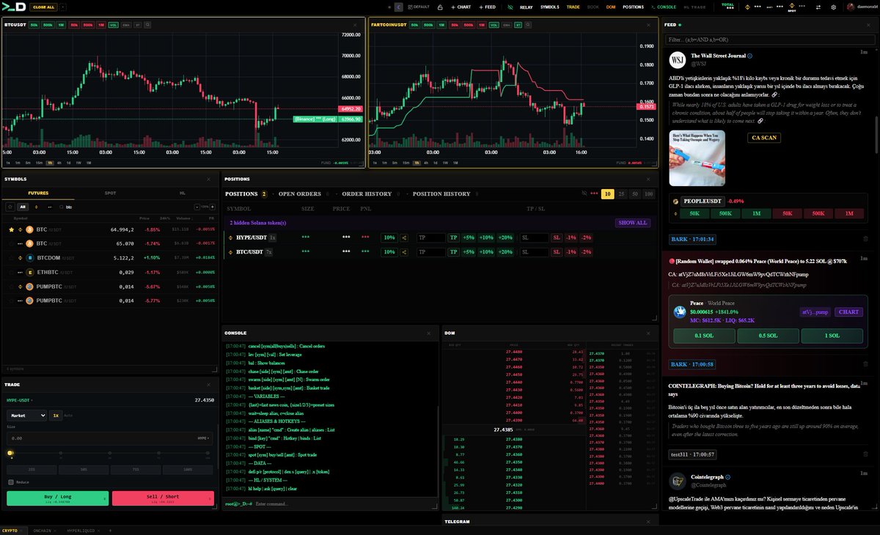Select the BTCDOM row in Symbols
This screenshot has width=880, height=535.
110,257
